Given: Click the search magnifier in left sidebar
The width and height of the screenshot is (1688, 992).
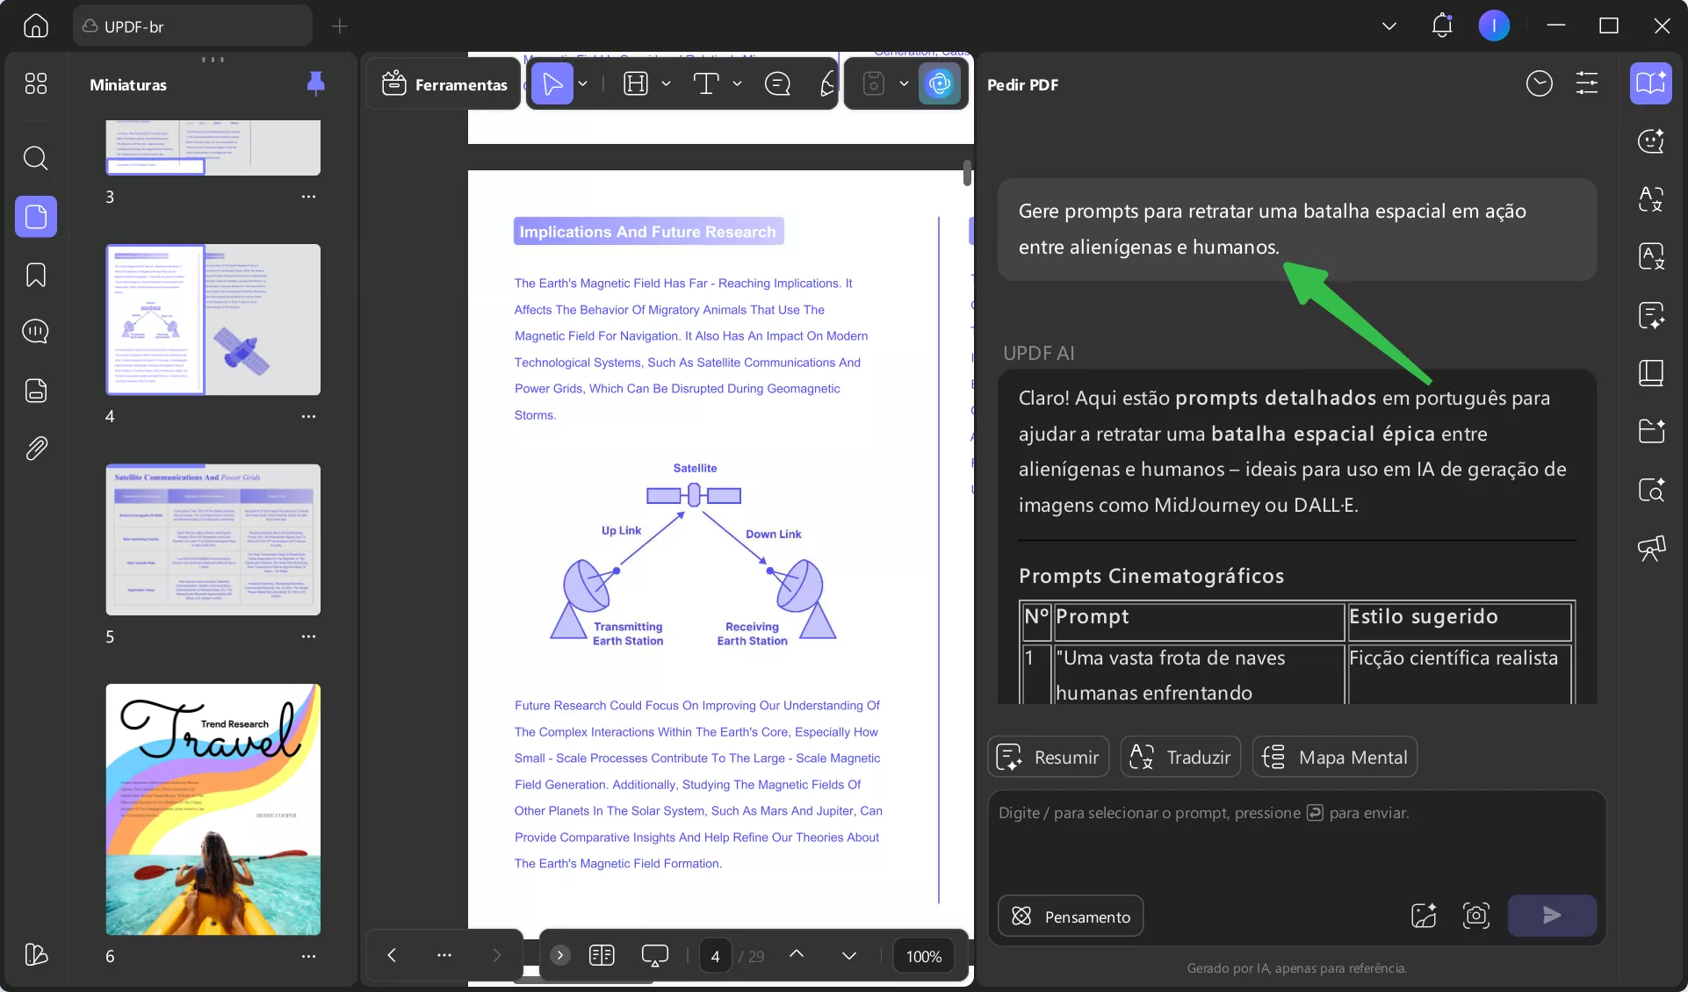Looking at the screenshot, I should [x=35, y=158].
